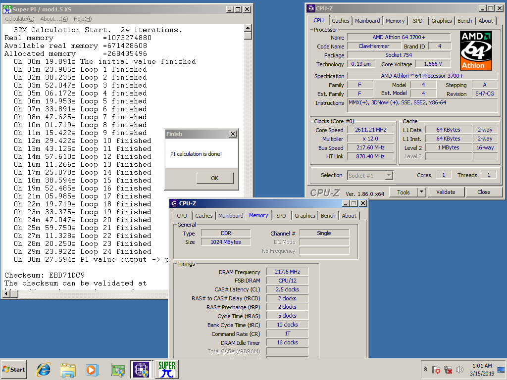Screen dimensions: 507x380
Task: Select Caches tab in lower CPU-Z window
Action: [x=203, y=216]
